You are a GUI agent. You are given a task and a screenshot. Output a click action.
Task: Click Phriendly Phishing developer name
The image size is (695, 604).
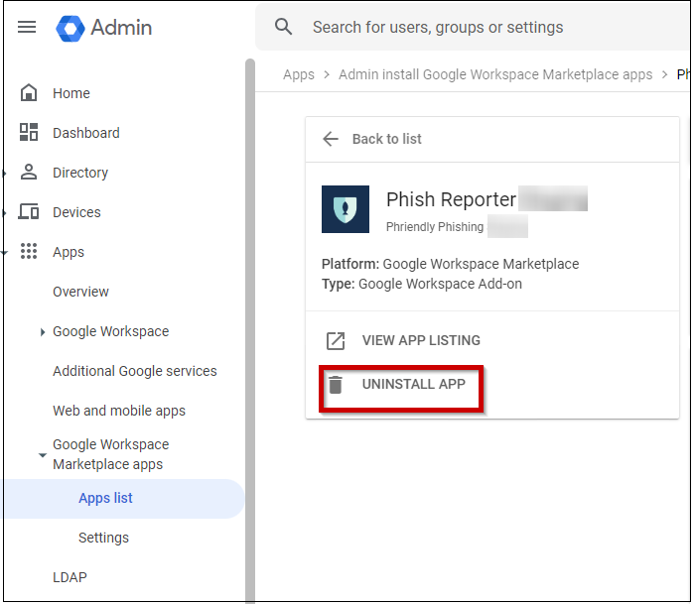(x=435, y=227)
